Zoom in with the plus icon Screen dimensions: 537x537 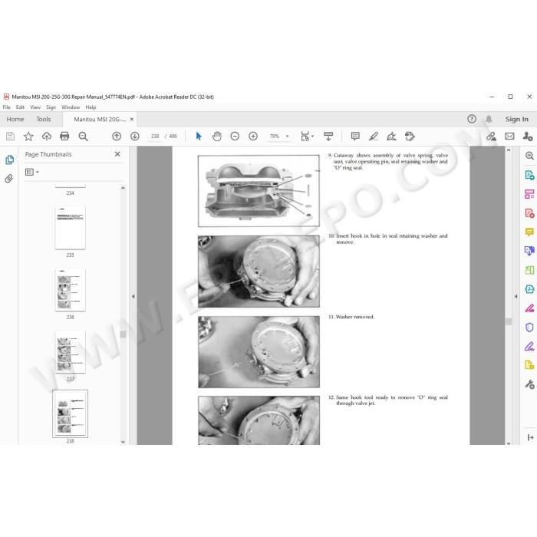click(x=253, y=137)
